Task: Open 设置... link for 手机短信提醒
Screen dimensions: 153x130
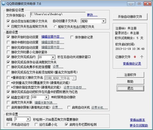Action: pos(58,67)
